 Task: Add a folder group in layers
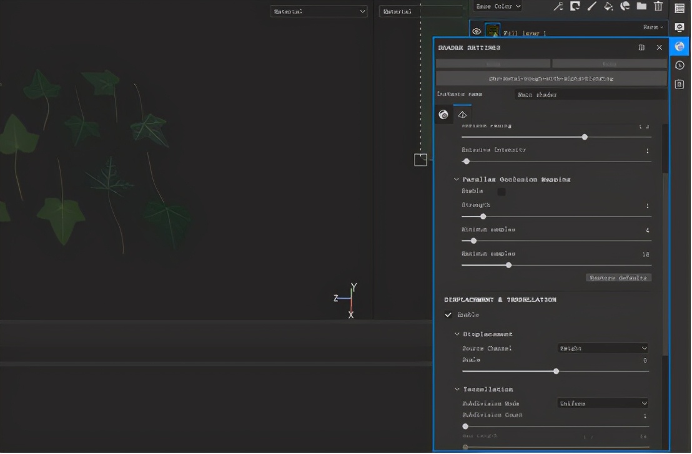(641, 6)
